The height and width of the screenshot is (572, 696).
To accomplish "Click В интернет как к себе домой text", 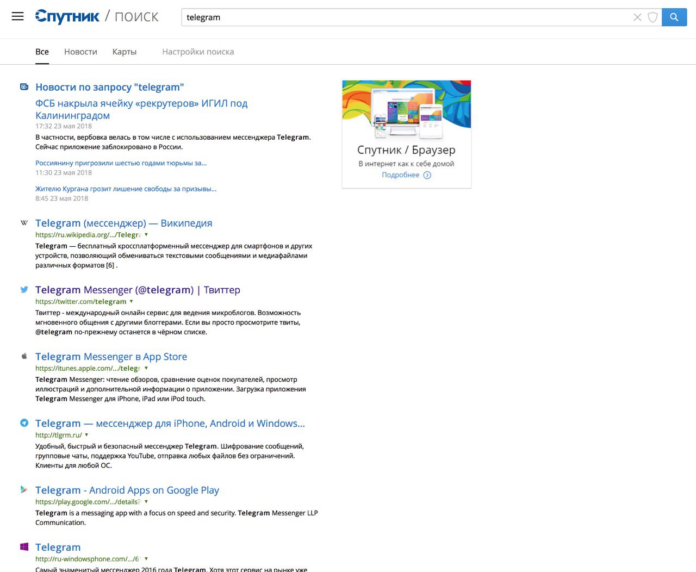I will [406, 164].
